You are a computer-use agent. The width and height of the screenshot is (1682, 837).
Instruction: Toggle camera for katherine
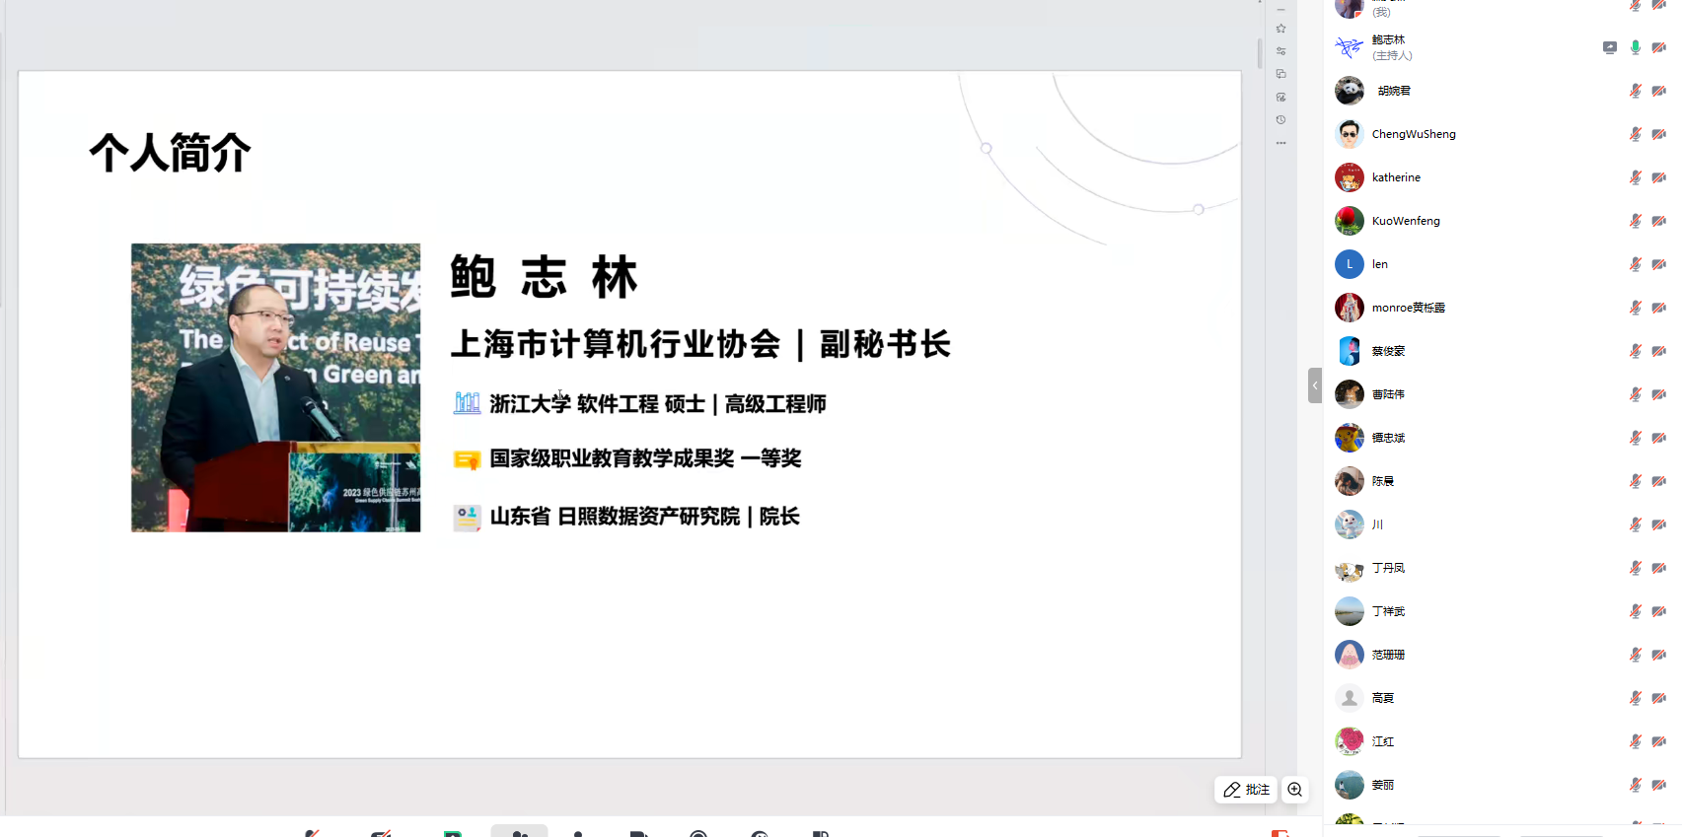tap(1658, 177)
